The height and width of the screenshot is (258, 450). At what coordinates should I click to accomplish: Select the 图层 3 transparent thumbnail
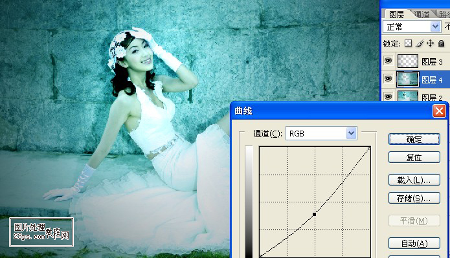[x=407, y=61]
